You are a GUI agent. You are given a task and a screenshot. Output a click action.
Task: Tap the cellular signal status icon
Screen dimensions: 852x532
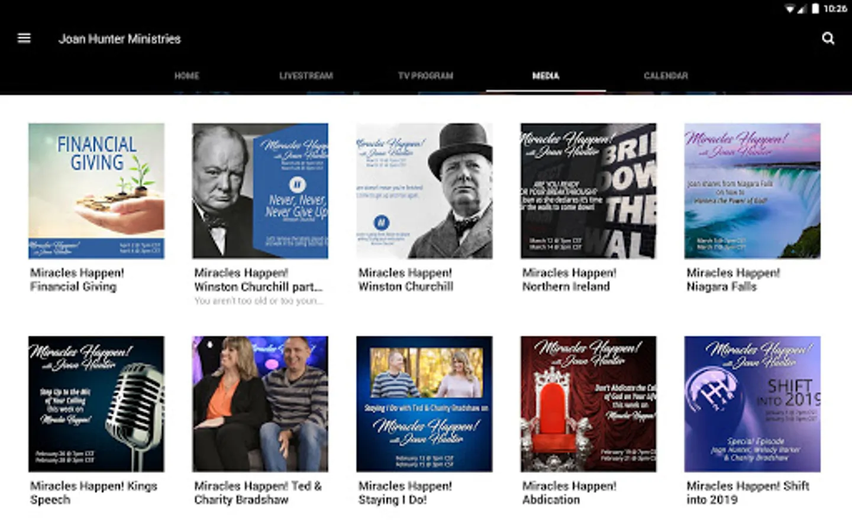pyautogui.click(x=802, y=8)
